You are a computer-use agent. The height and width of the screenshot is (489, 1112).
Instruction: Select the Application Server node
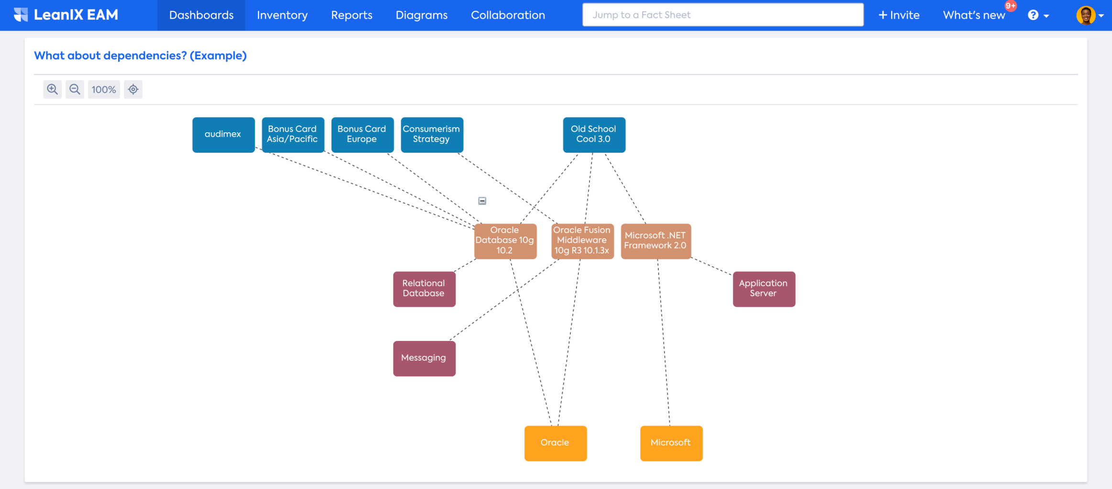(x=764, y=289)
